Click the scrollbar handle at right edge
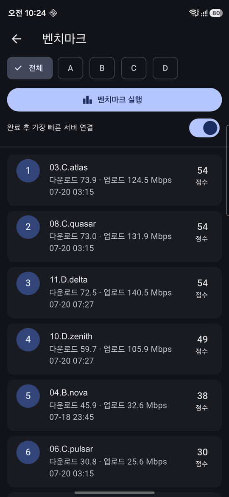229x497 pixels. pos(228,170)
